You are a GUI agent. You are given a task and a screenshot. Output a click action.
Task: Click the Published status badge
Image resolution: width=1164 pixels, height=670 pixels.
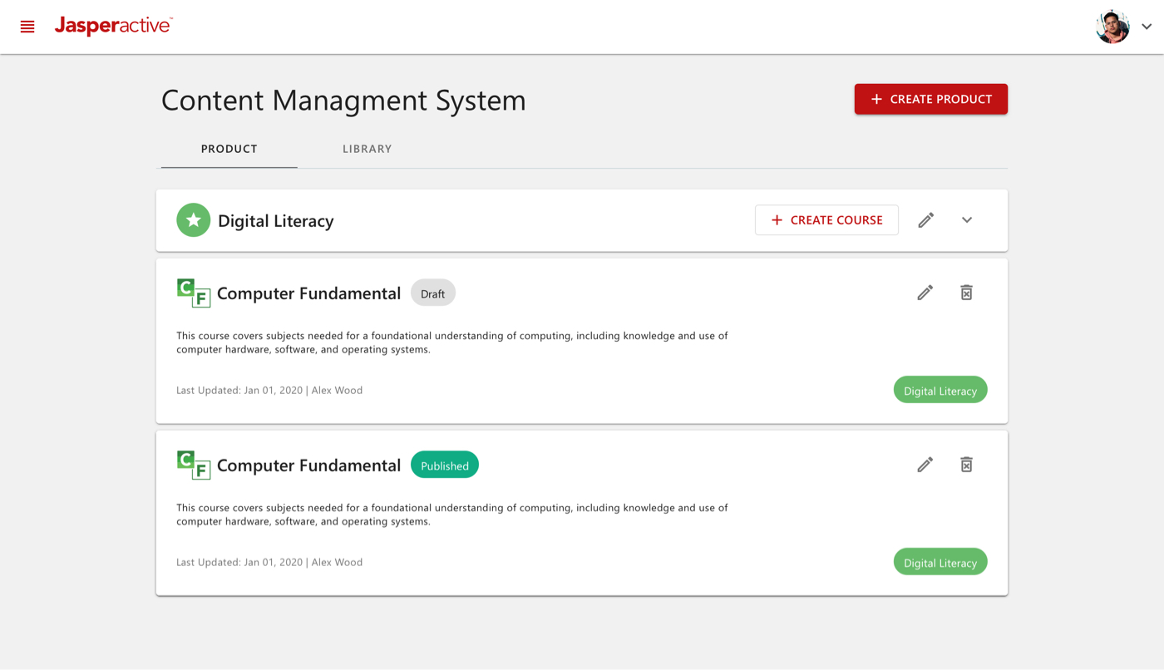(444, 466)
